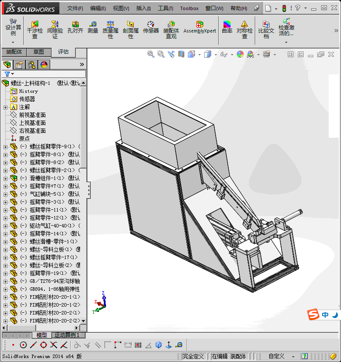Open the Hide/Show Items dropdown arrow
This screenshot has height=362, width=341.
pyautogui.click(x=232, y=55)
